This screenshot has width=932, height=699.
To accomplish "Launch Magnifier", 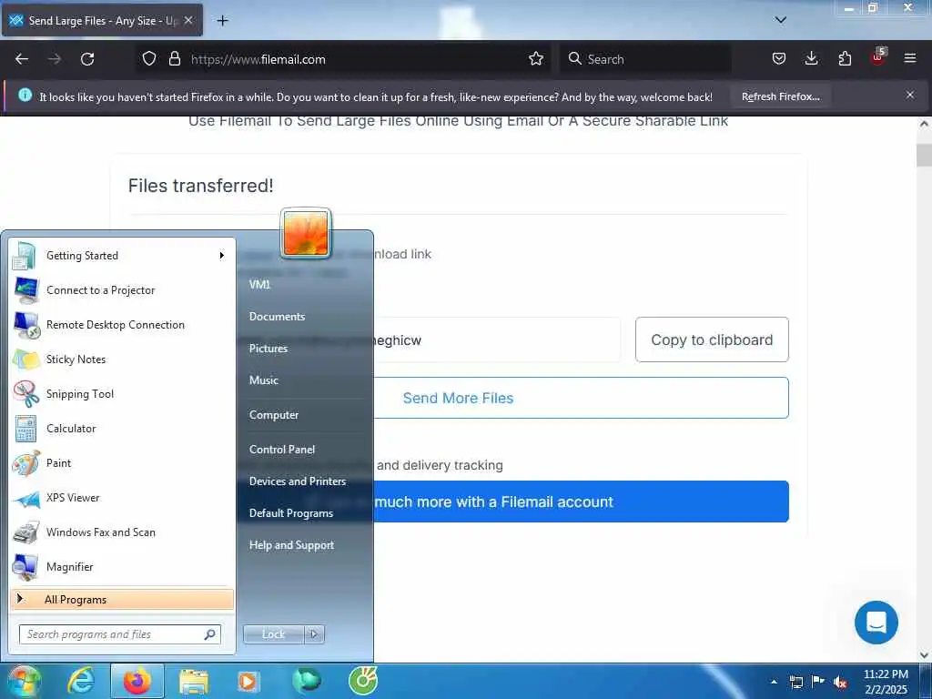I will click(x=122, y=566).
